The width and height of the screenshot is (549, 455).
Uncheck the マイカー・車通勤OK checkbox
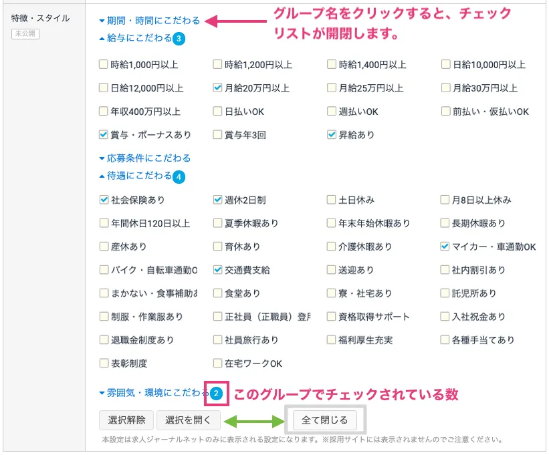tap(445, 247)
